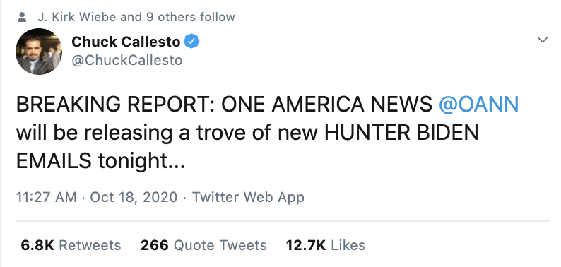561x267 pixels.
Task: View the 12.7K Likes list
Action: (x=326, y=245)
